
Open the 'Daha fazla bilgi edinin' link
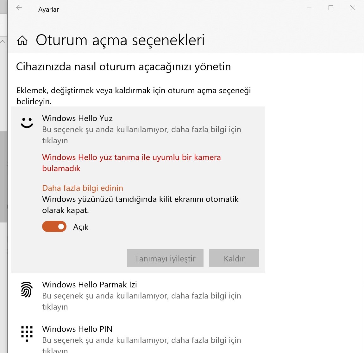[83, 188]
